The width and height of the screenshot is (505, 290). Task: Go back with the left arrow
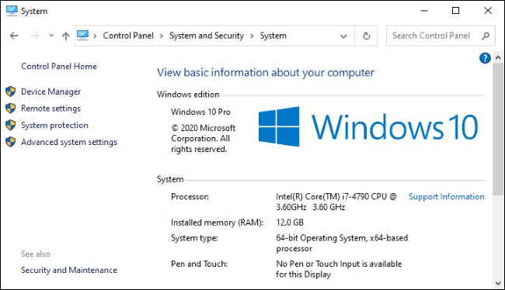(14, 36)
